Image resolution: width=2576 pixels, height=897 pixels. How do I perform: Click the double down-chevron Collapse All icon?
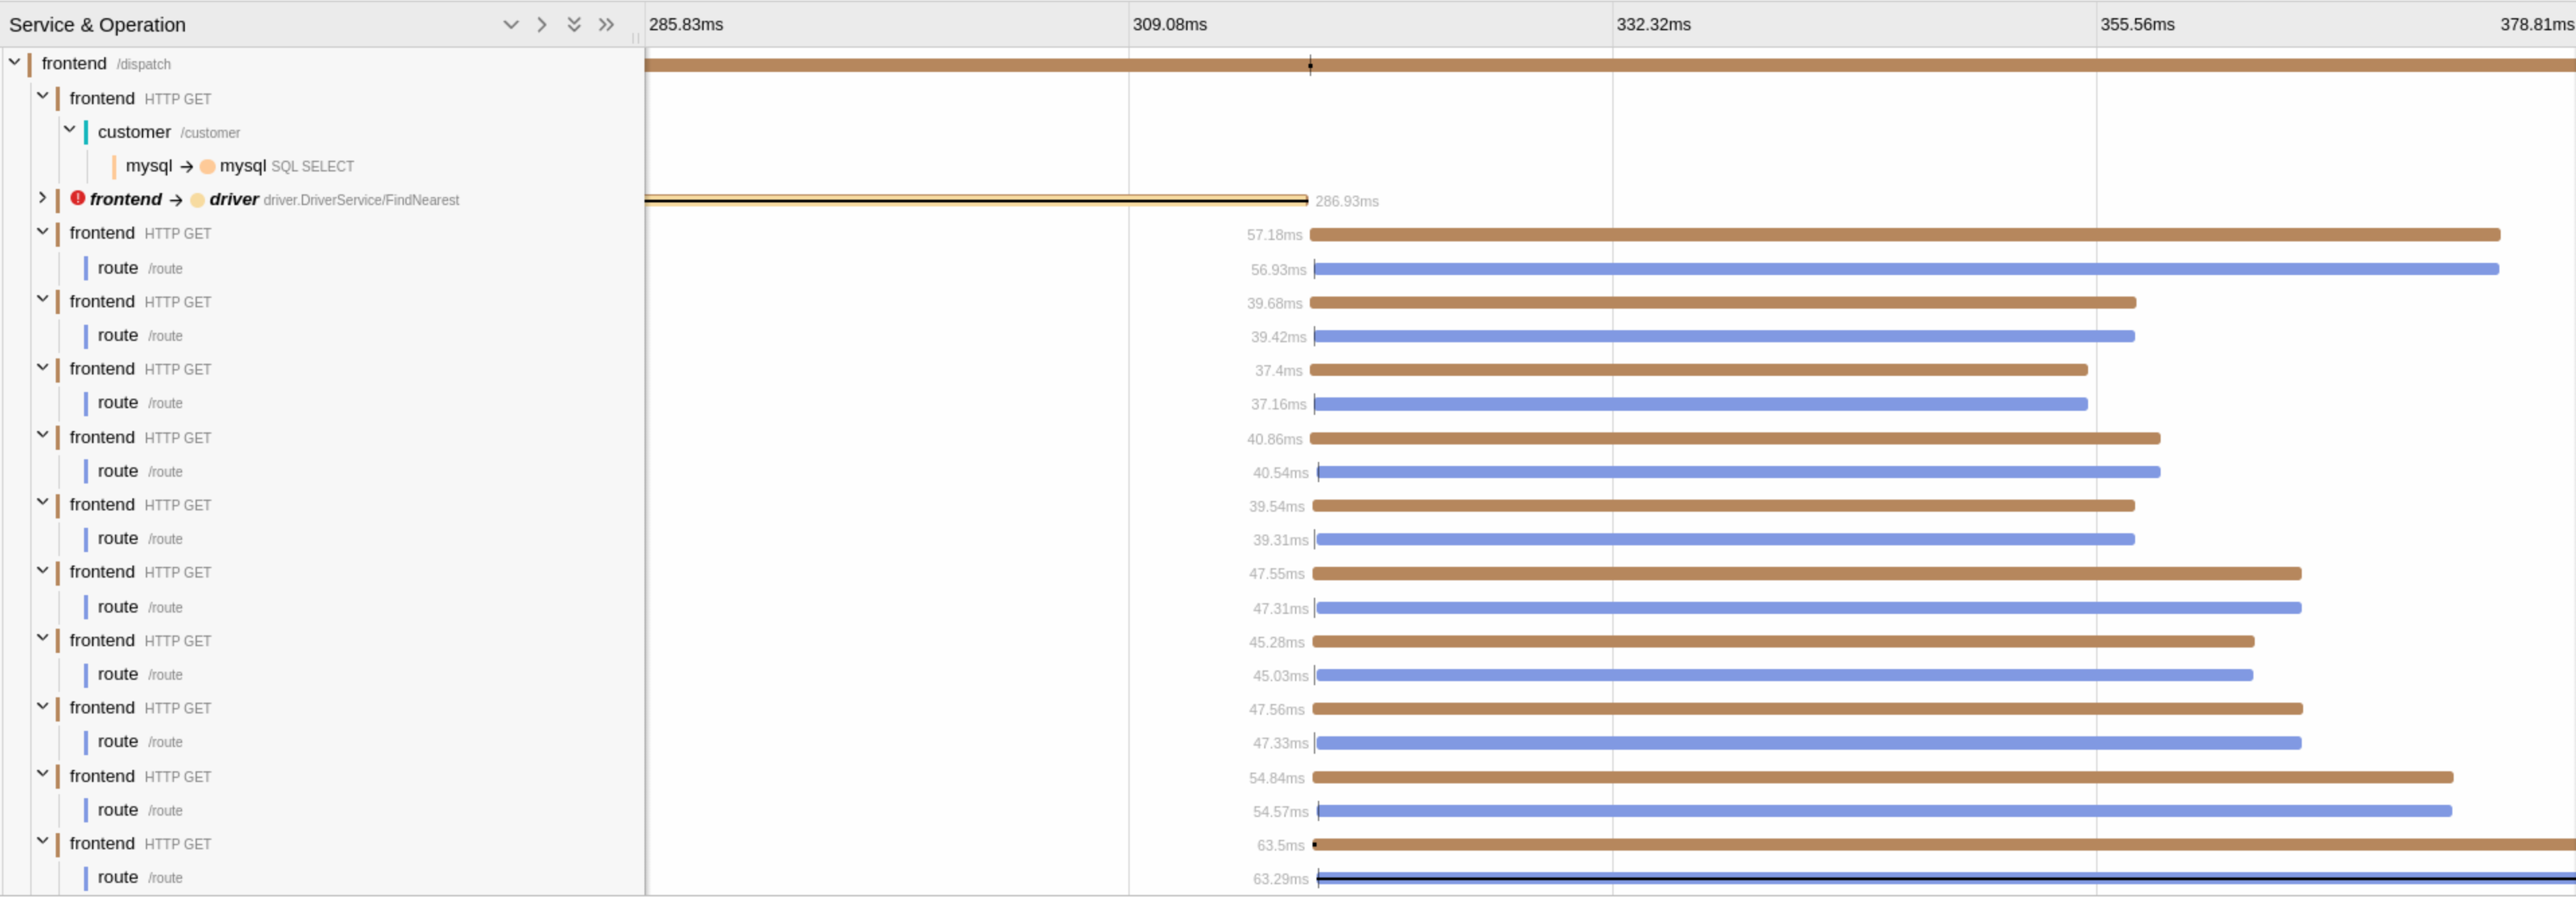click(x=573, y=25)
